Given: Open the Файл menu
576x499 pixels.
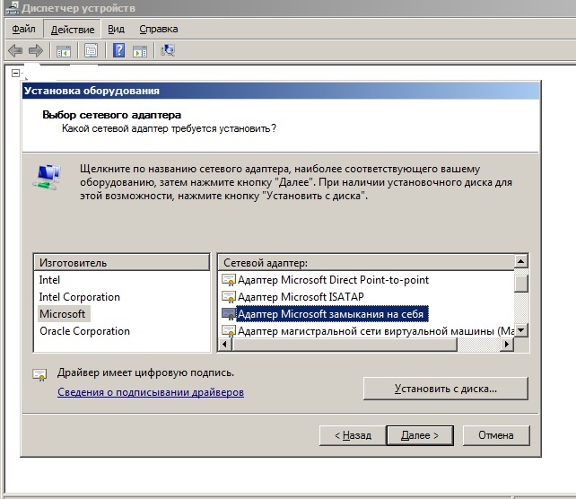Looking at the screenshot, I should [23, 29].
